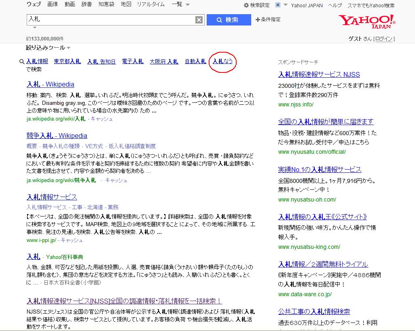This screenshot has height=331, width=415.
Task: Click the www.data-ware.co.jp/ URL text
Action: [305, 295]
